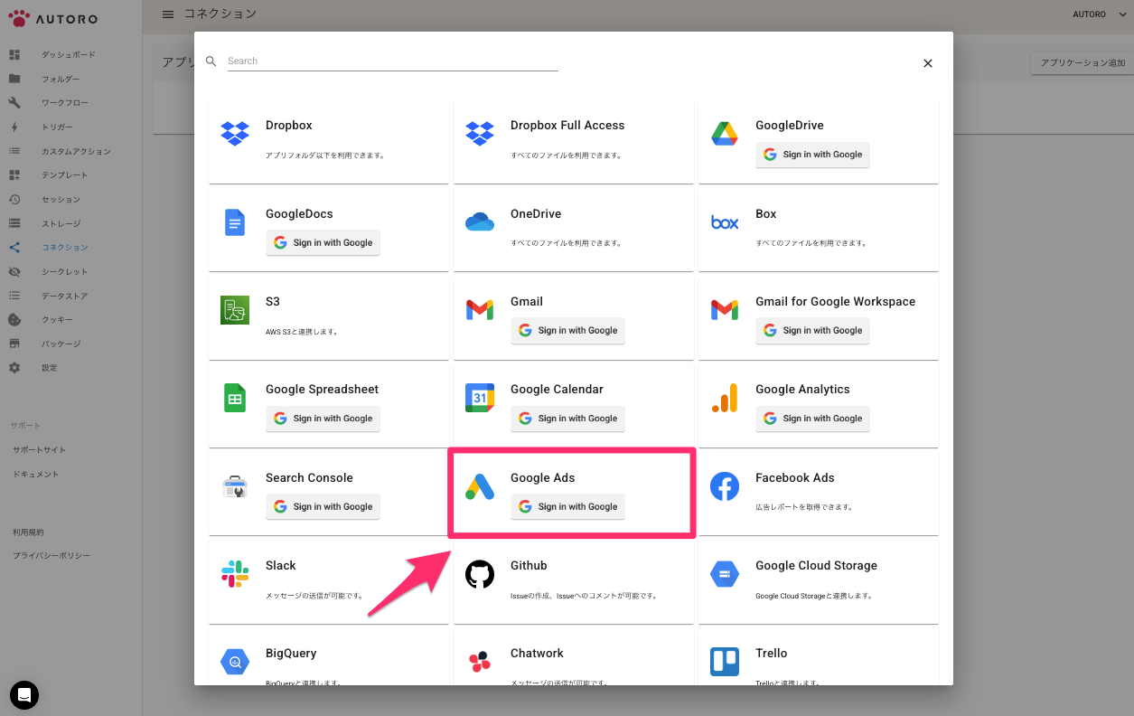
Task: Click the search magnifier icon in dialog
Action: pos(211,61)
